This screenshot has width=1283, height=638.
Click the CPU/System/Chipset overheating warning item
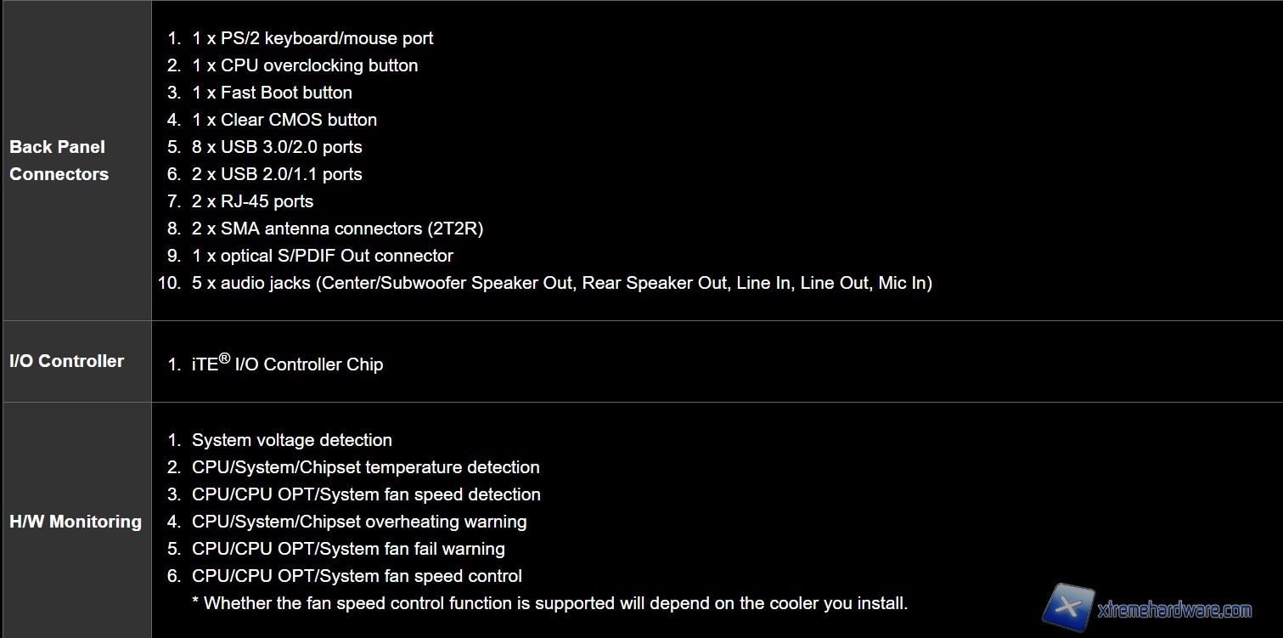point(359,522)
